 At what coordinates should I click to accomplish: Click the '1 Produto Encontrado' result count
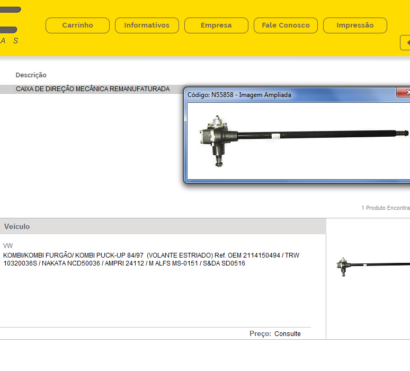point(386,208)
